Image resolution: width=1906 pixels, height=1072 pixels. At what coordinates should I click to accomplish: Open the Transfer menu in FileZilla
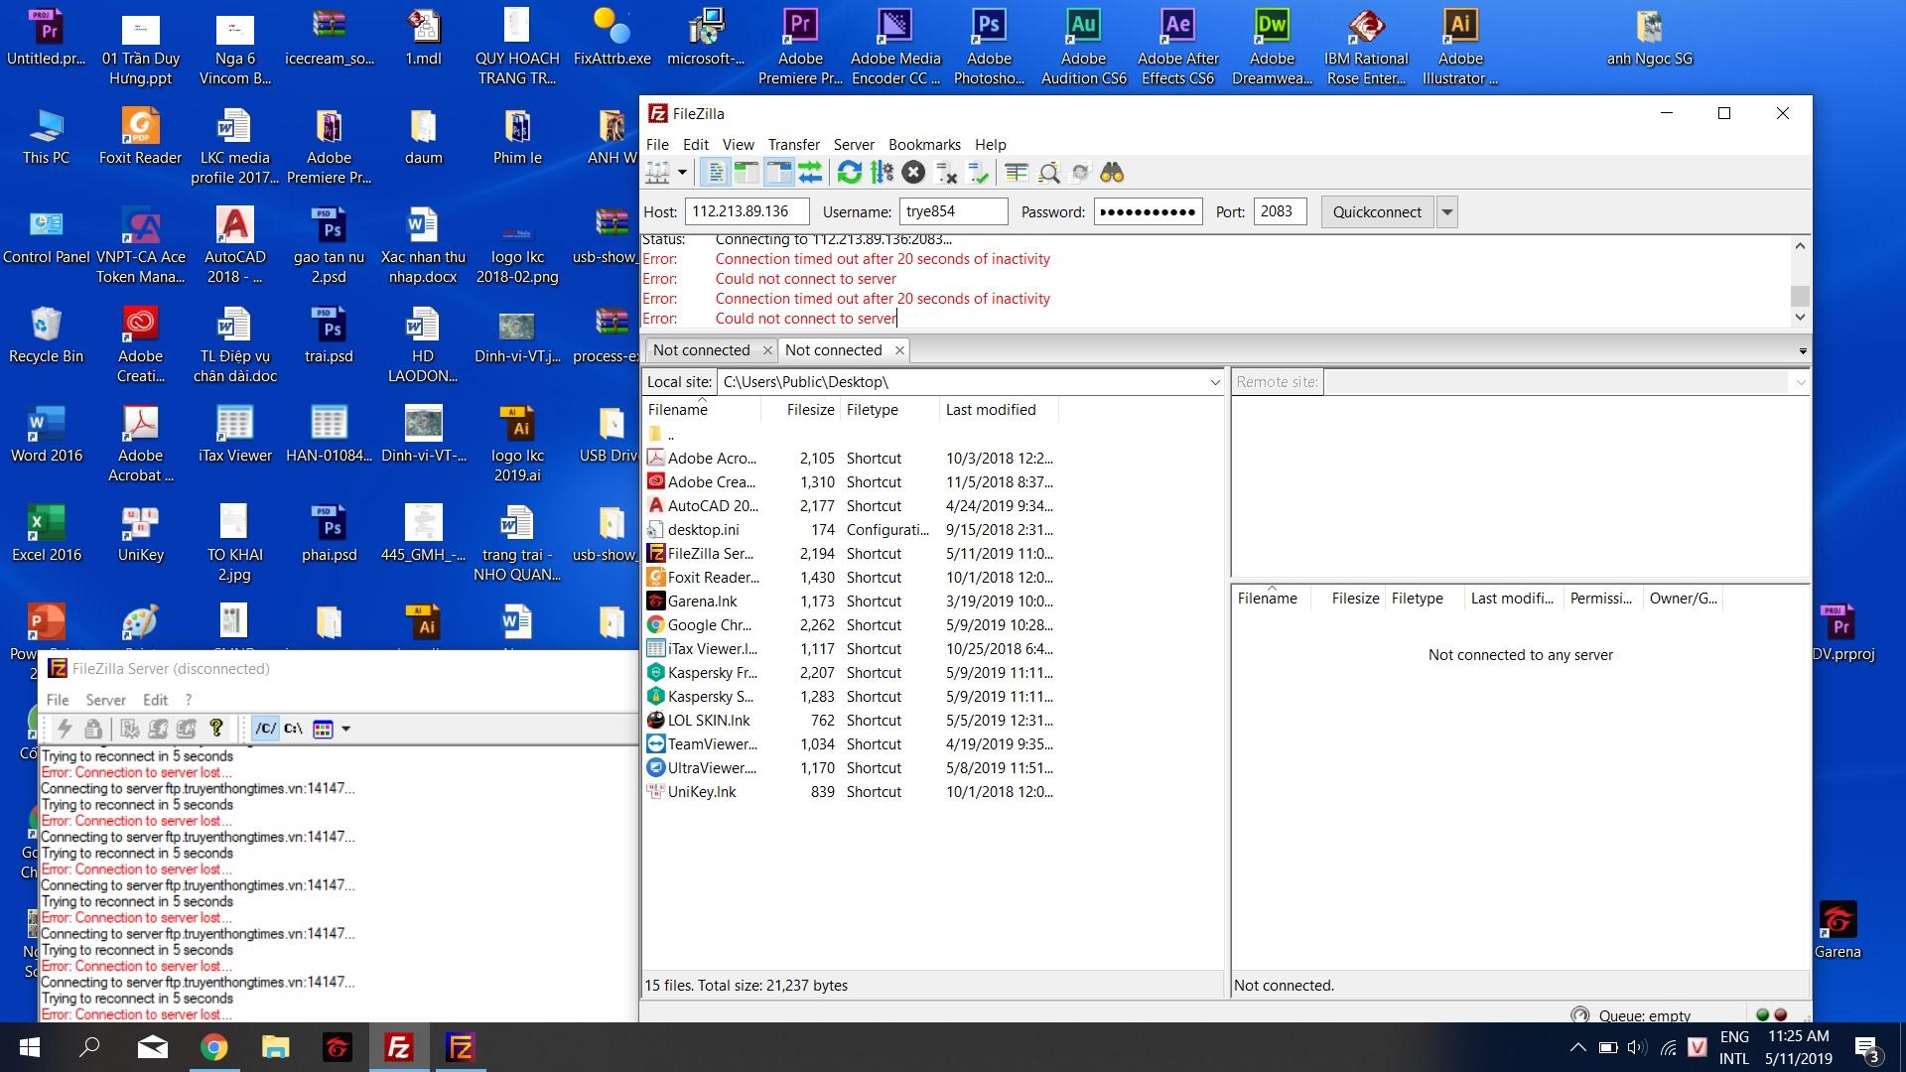793,144
